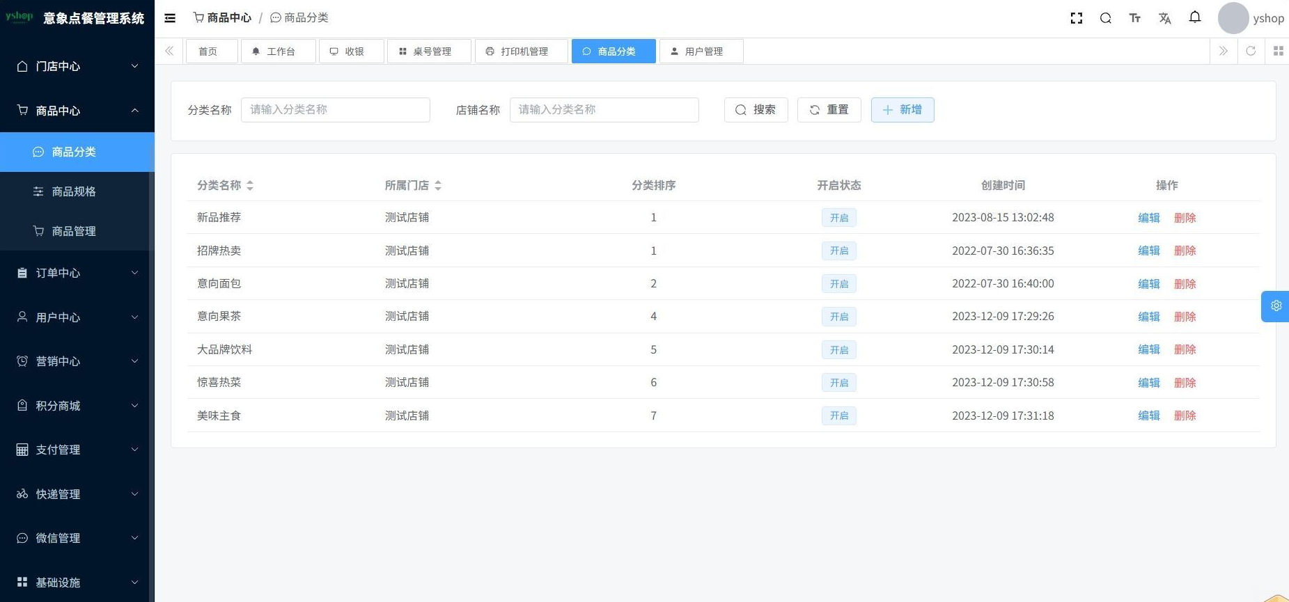Click the hamburger menu collapse icon
Screen dimensions: 1289x602
170,18
